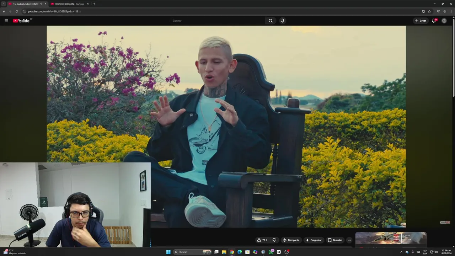Viewport: 455px width, 256px height.
Task: Open Microsoft Store from taskbar
Action: pyautogui.click(x=247, y=252)
